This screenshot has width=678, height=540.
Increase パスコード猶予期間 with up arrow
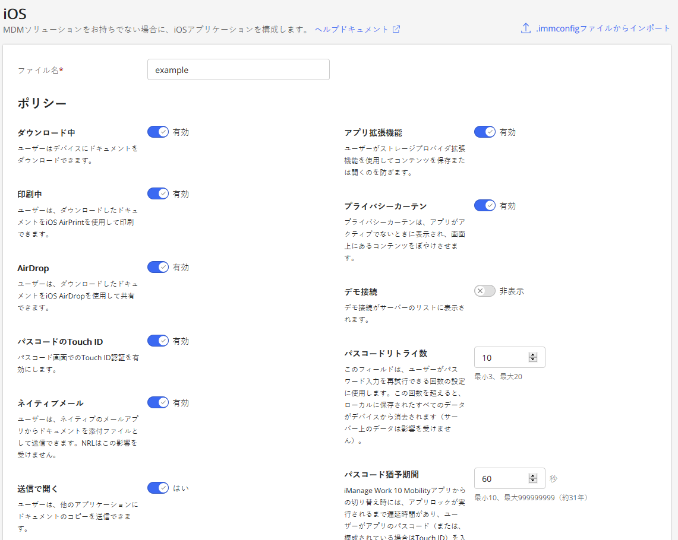tap(532, 476)
